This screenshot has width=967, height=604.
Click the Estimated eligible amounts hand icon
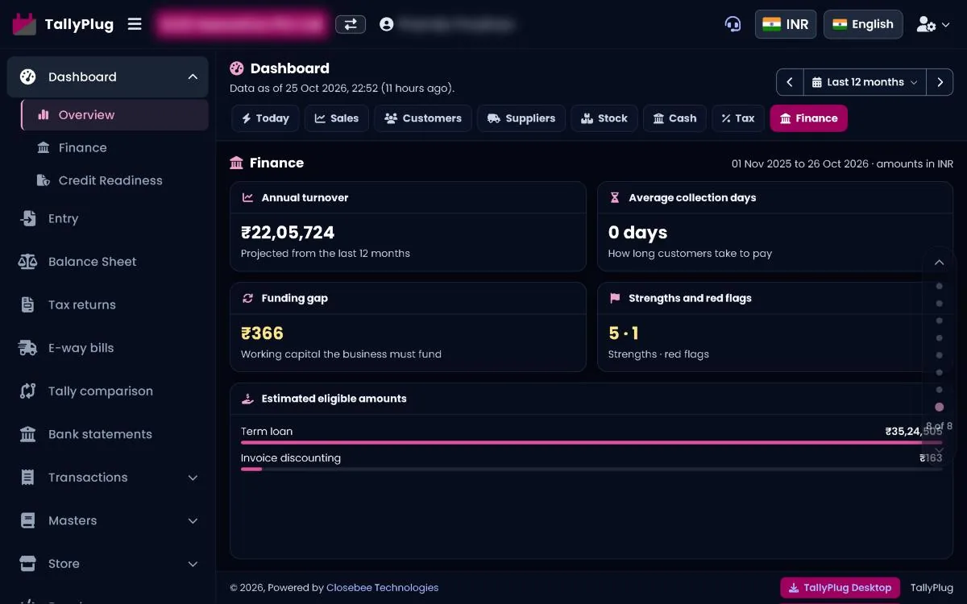248,399
